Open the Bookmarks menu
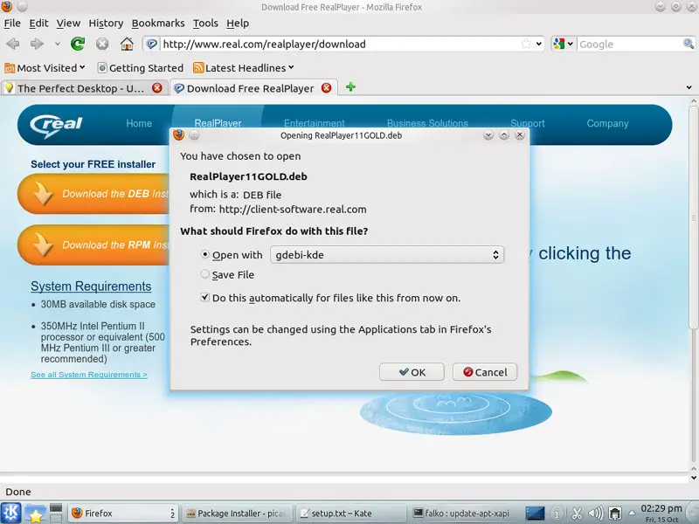Viewport: 699px width, 524px height. [x=158, y=24]
